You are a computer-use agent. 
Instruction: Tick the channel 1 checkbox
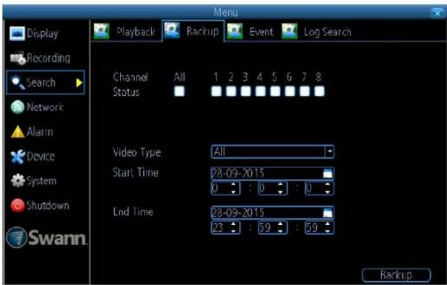click(x=216, y=91)
